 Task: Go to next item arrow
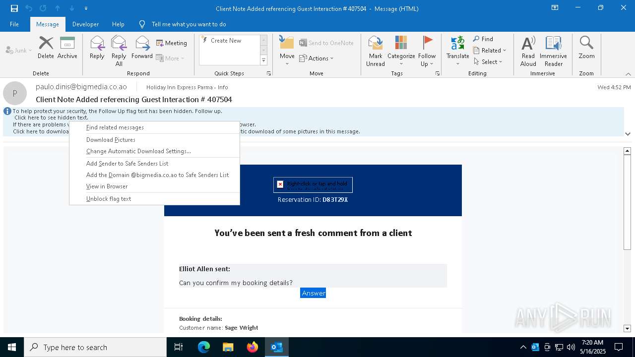click(x=72, y=8)
